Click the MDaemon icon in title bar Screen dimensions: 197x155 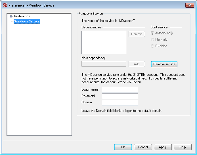click(5, 5)
